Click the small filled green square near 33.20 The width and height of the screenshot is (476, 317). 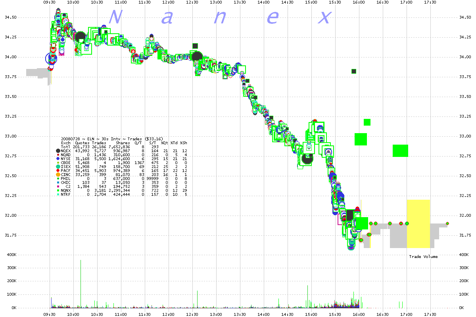[x=367, y=122]
